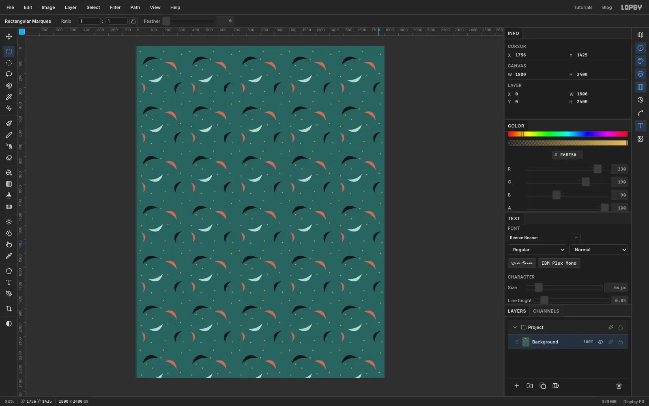Select the Paint Bucket fill tool

click(9, 173)
